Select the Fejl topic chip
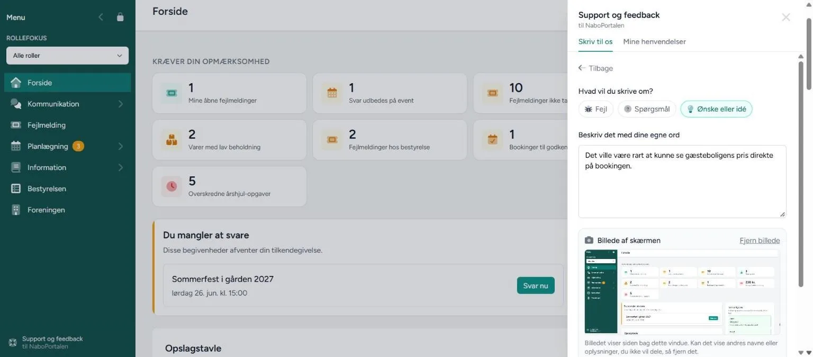The image size is (813, 357). (596, 109)
